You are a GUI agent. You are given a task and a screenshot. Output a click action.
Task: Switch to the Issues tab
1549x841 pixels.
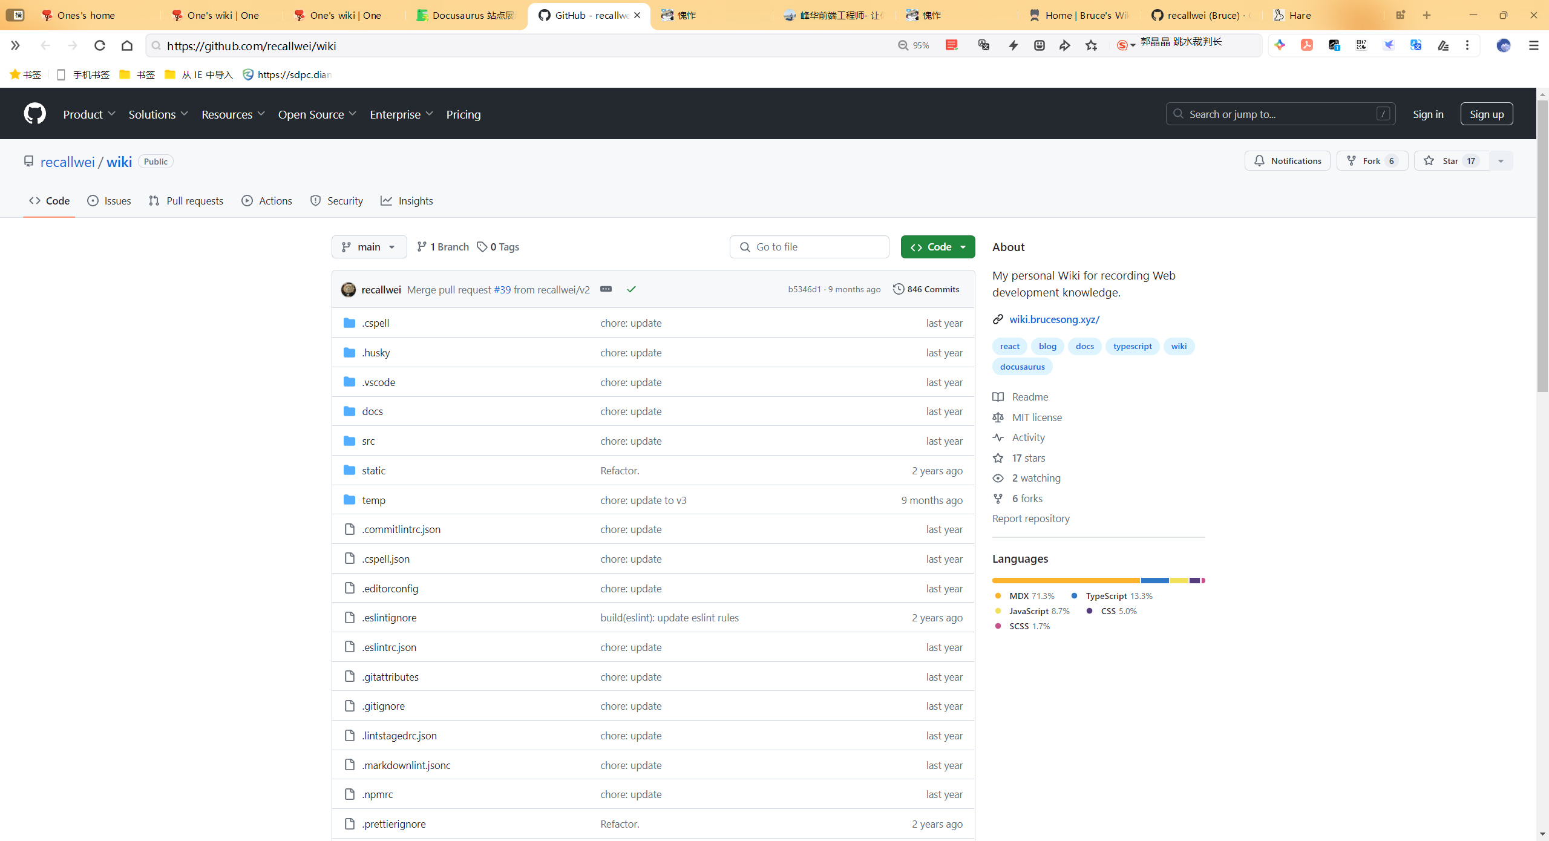click(x=109, y=201)
